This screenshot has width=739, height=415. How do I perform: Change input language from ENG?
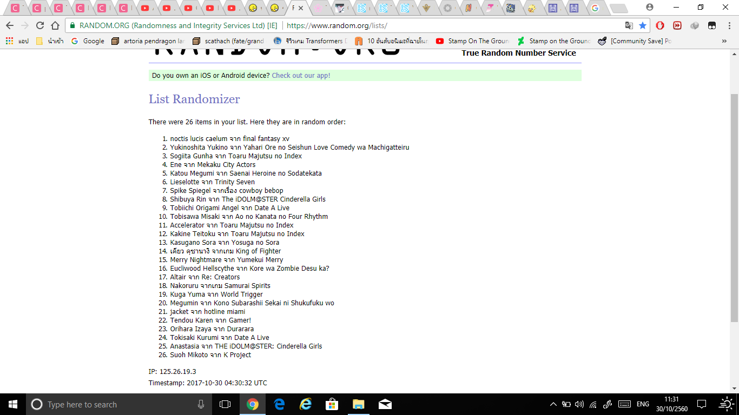(x=643, y=404)
